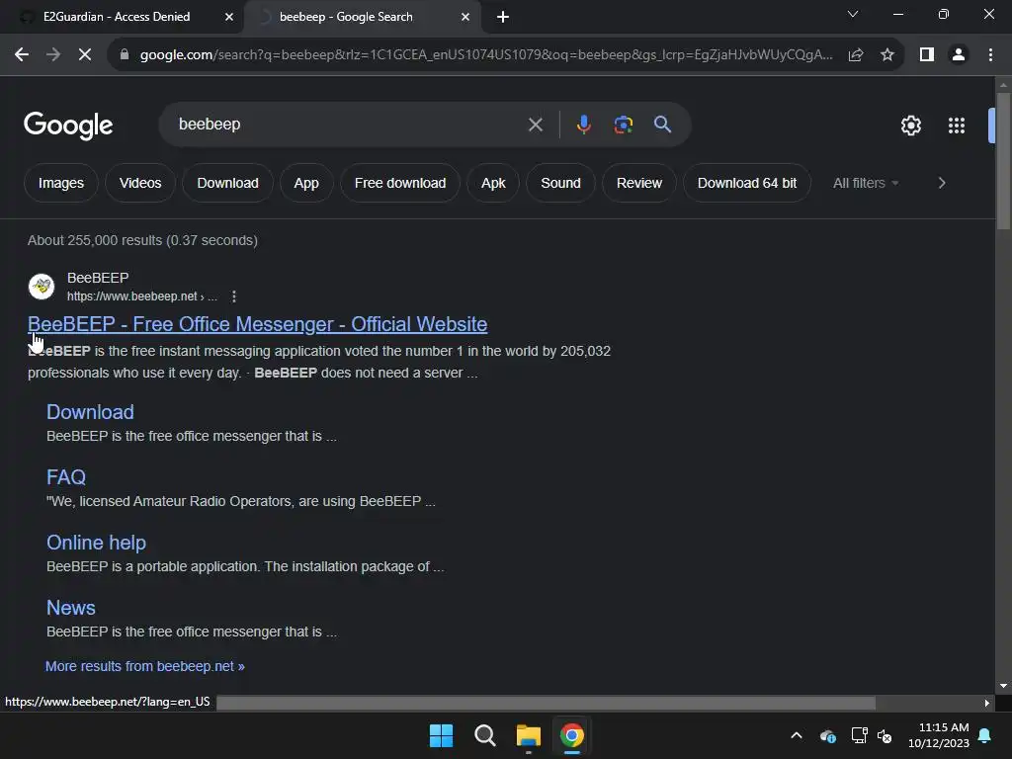Click the address bar URL
This screenshot has height=759, width=1012.
pos(486,55)
